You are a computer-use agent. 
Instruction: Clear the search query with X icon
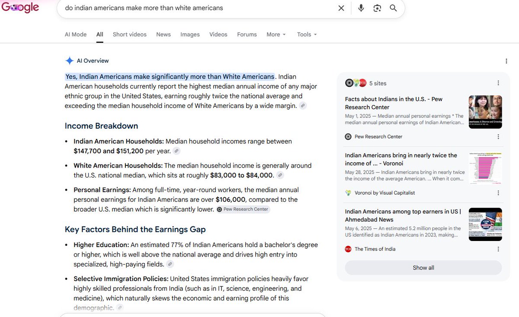click(341, 8)
